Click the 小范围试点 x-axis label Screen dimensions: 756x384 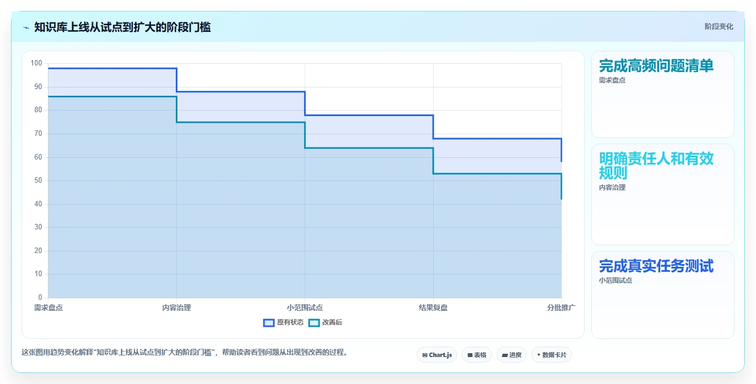[305, 308]
